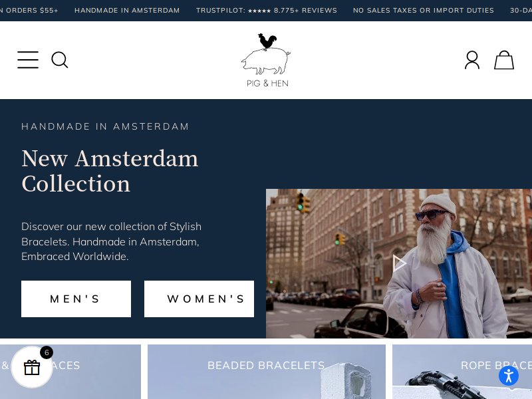Play the hero video
This screenshot has height=399, width=532.
[x=399, y=263]
